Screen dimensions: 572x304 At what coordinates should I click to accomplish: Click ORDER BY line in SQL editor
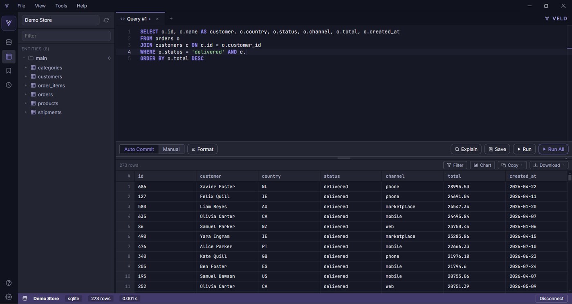(x=172, y=58)
